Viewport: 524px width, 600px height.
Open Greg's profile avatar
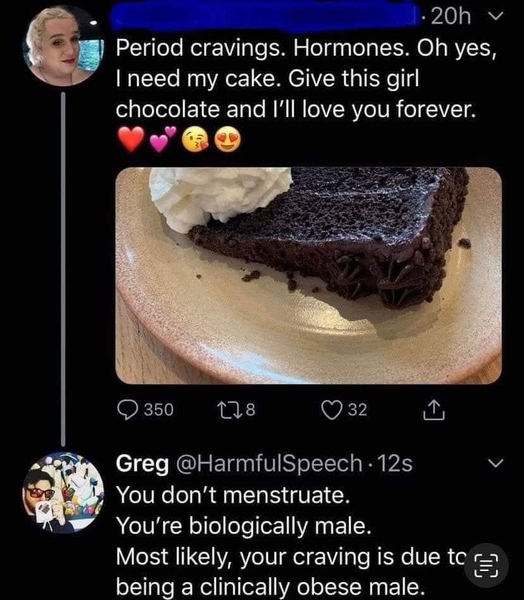pyautogui.click(x=62, y=492)
